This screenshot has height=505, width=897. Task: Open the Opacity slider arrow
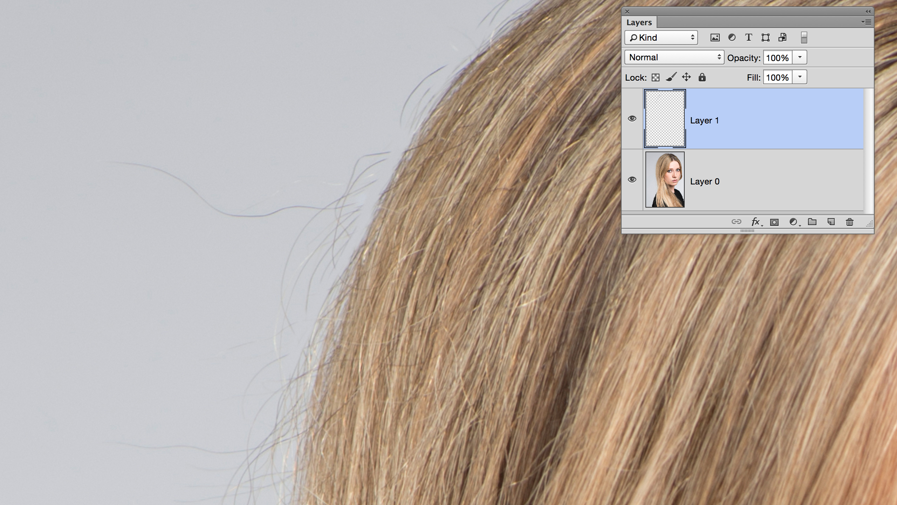(800, 57)
